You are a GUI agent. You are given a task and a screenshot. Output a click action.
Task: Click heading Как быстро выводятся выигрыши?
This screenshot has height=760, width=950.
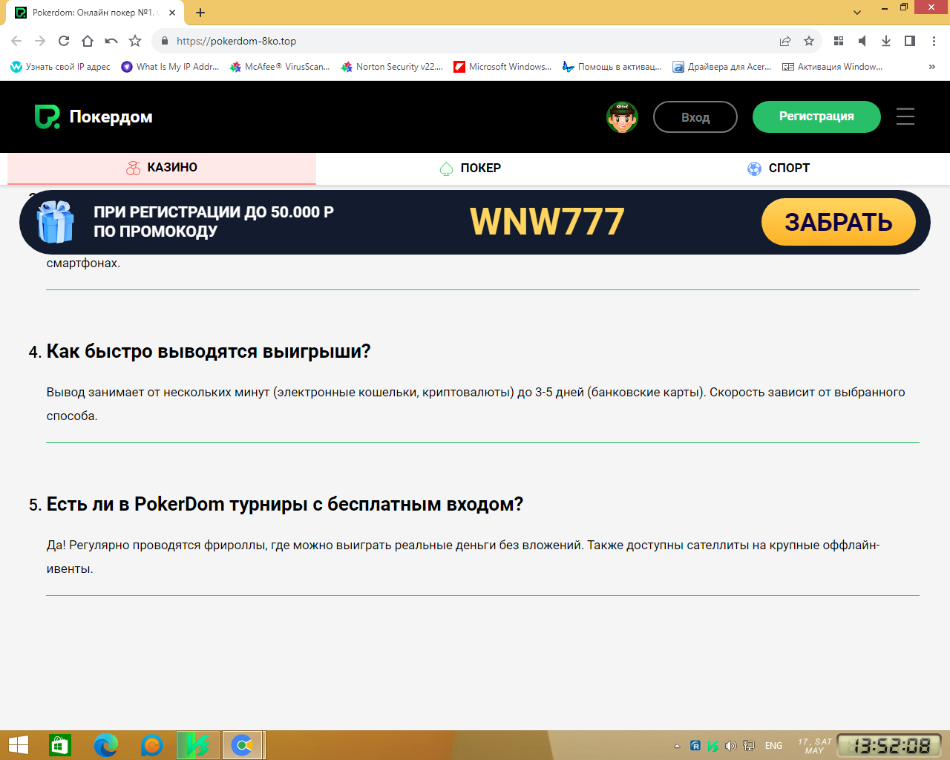209,351
